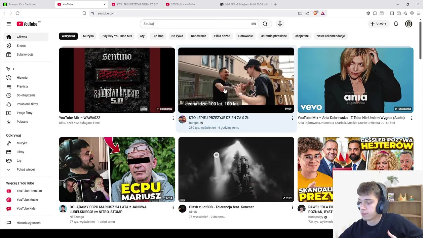
Task: Select the Obejrzane filter chip
Action: pyautogui.click(x=302, y=36)
